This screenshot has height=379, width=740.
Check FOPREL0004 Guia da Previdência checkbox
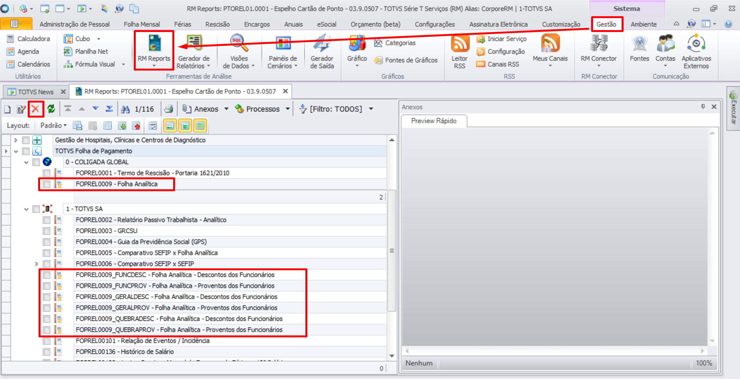(47, 242)
